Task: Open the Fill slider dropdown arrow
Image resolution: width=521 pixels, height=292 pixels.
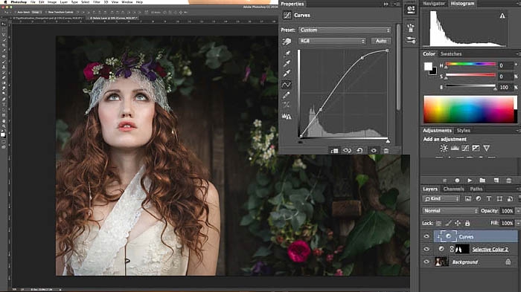Action: pyautogui.click(x=518, y=224)
